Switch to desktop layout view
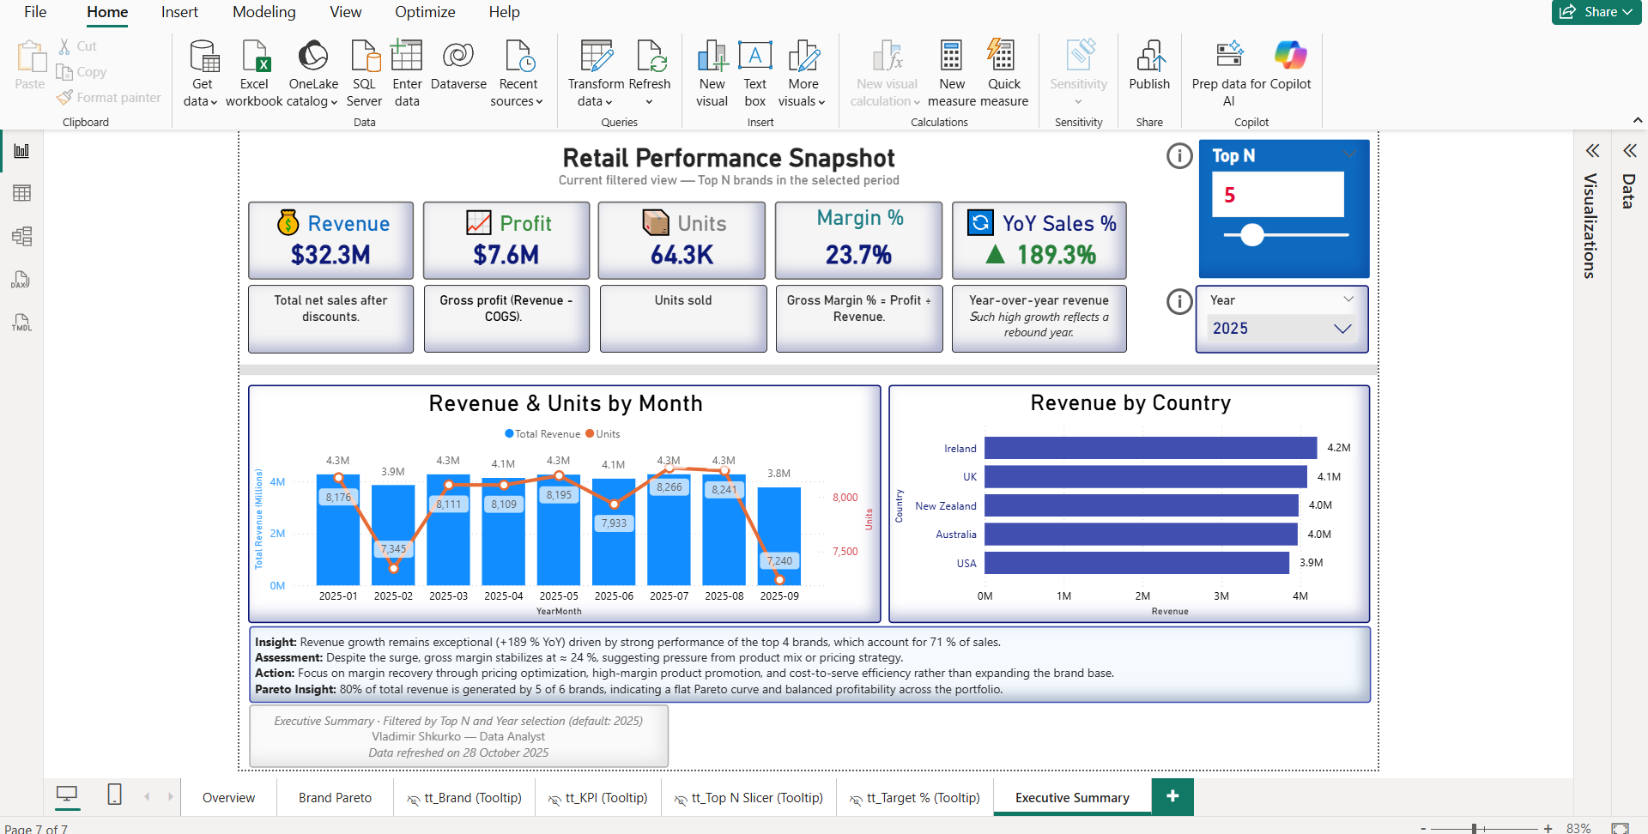This screenshot has width=1648, height=834. 67,795
